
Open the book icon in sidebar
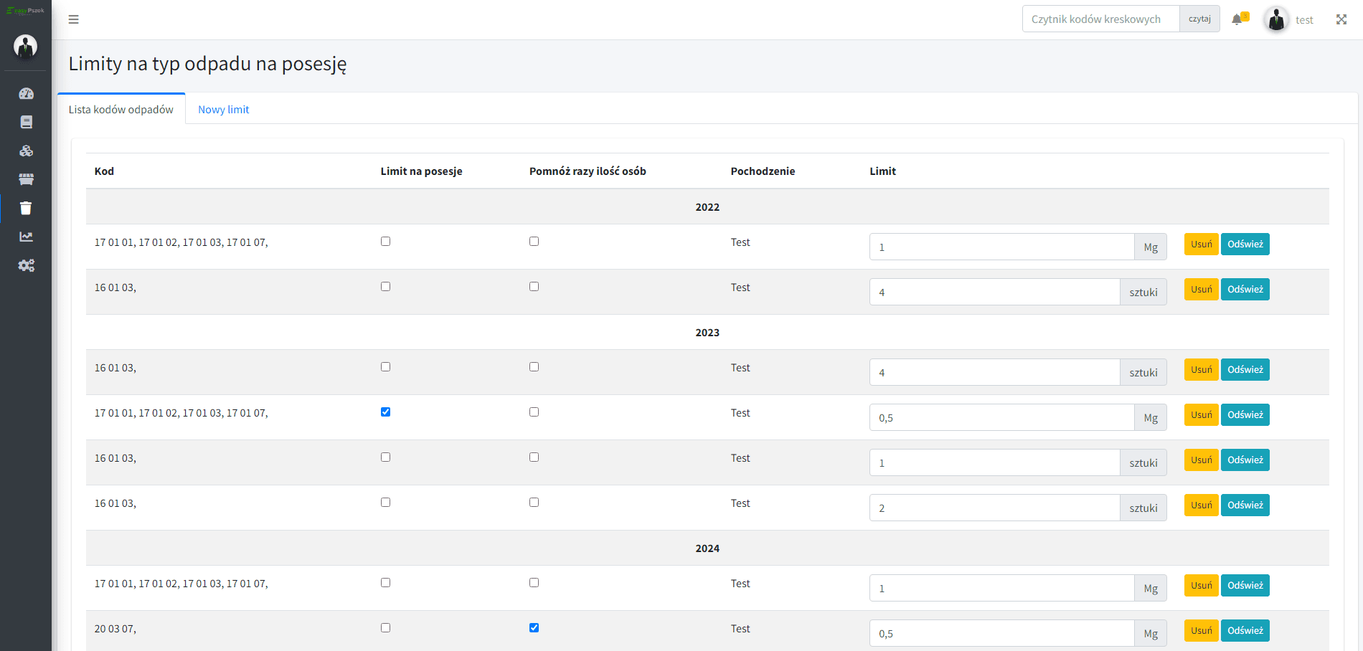click(x=26, y=122)
